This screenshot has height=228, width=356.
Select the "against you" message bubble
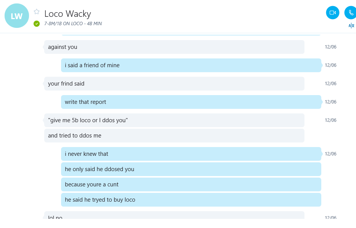pos(174,47)
